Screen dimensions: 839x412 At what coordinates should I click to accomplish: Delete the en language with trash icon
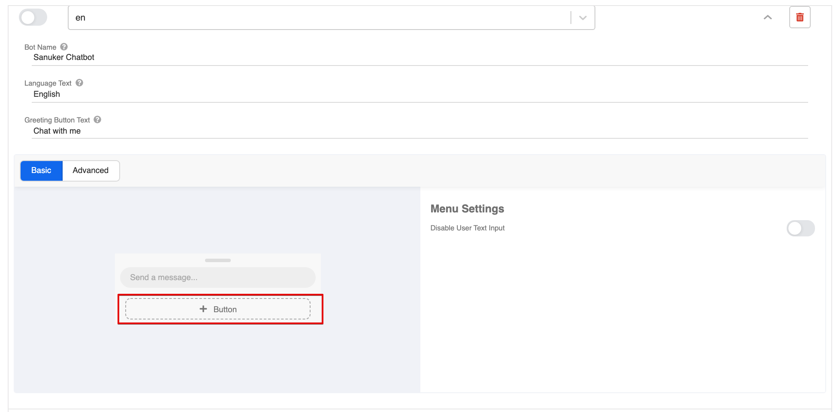(x=800, y=17)
